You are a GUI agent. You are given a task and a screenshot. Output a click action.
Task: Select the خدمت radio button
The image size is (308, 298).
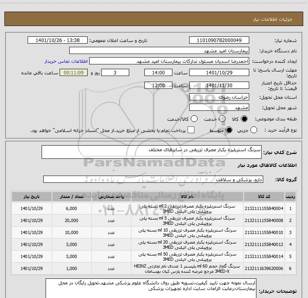tap(222, 119)
